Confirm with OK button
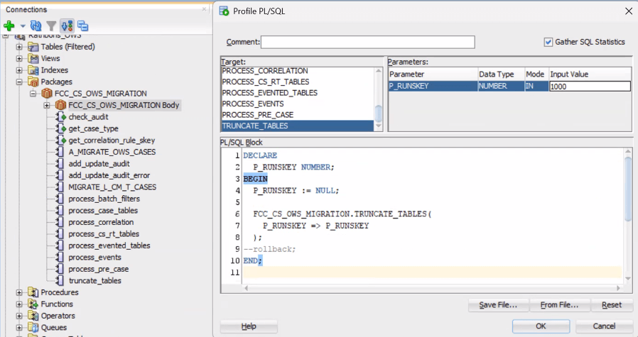 tap(541, 326)
